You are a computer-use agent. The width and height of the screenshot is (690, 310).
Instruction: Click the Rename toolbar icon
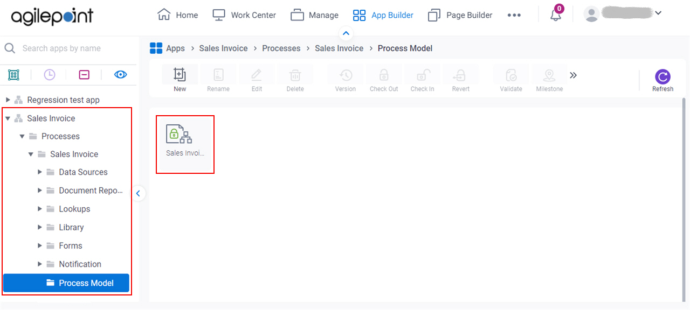[218, 75]
